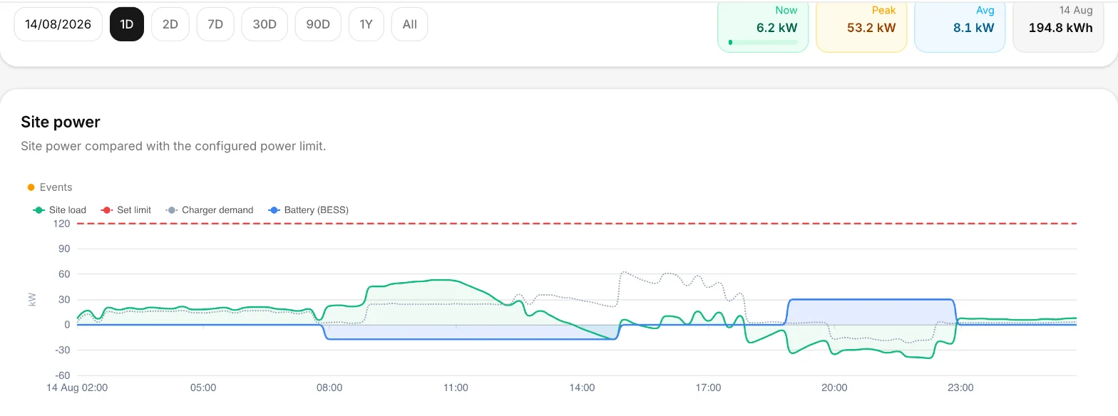Switch to the 1Y time range

[366, 24]
